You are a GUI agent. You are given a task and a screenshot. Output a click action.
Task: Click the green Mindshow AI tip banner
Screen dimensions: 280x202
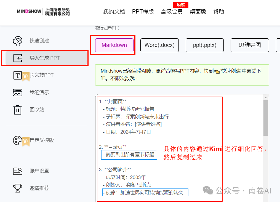coord(182,75)
